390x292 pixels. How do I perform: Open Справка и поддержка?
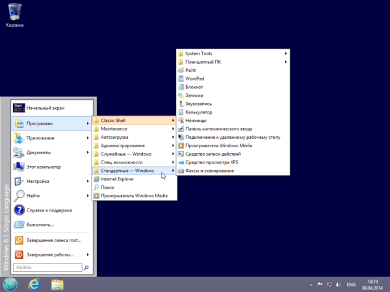[51, 210]
